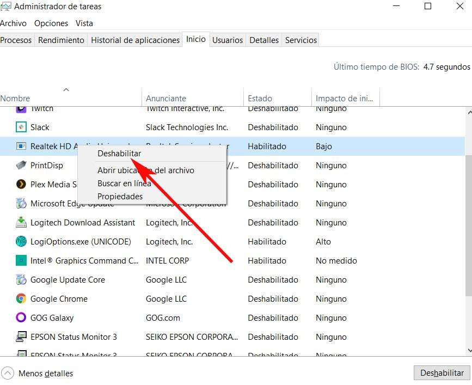The image size is (472, 385).
Task: Click the Deshabilitar button at bottom right
Action: (442, 373)
